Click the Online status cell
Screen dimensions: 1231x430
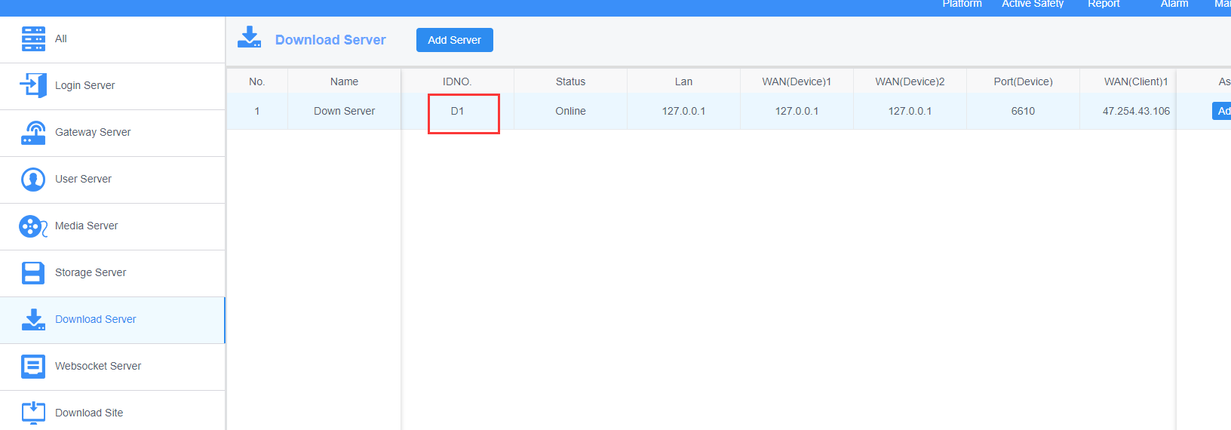[570, 111]
